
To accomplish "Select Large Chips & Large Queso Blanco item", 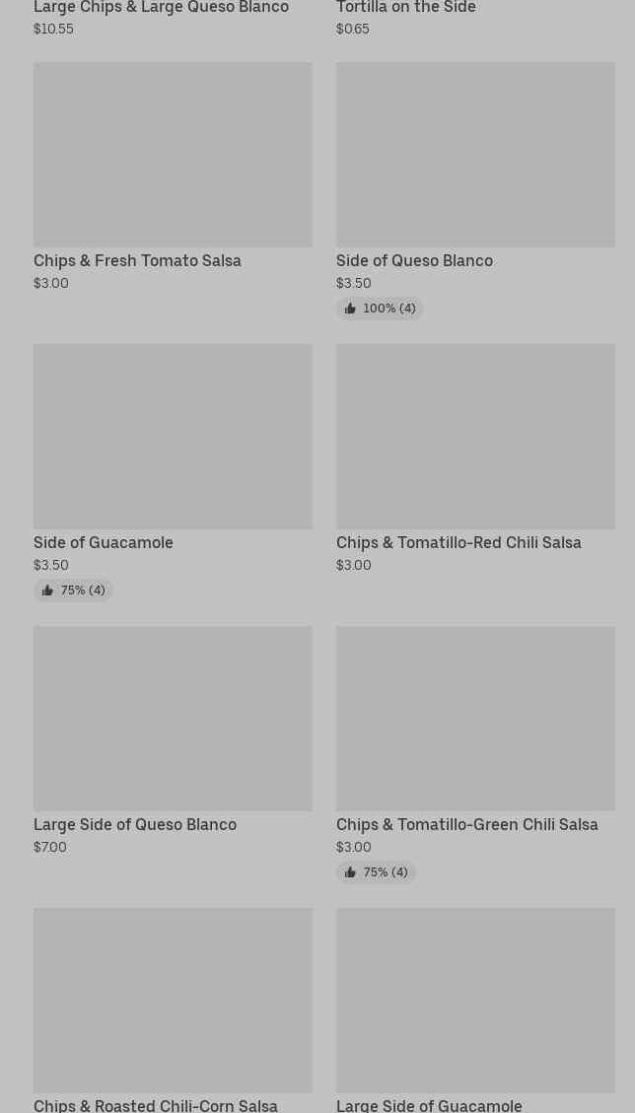I will coord(162,18).
